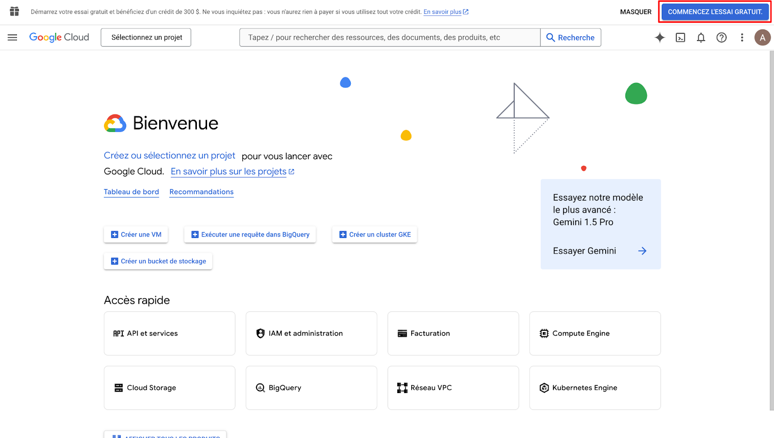Click the Recherche search button
Screen dimensions: 774x438
[571, 37]
